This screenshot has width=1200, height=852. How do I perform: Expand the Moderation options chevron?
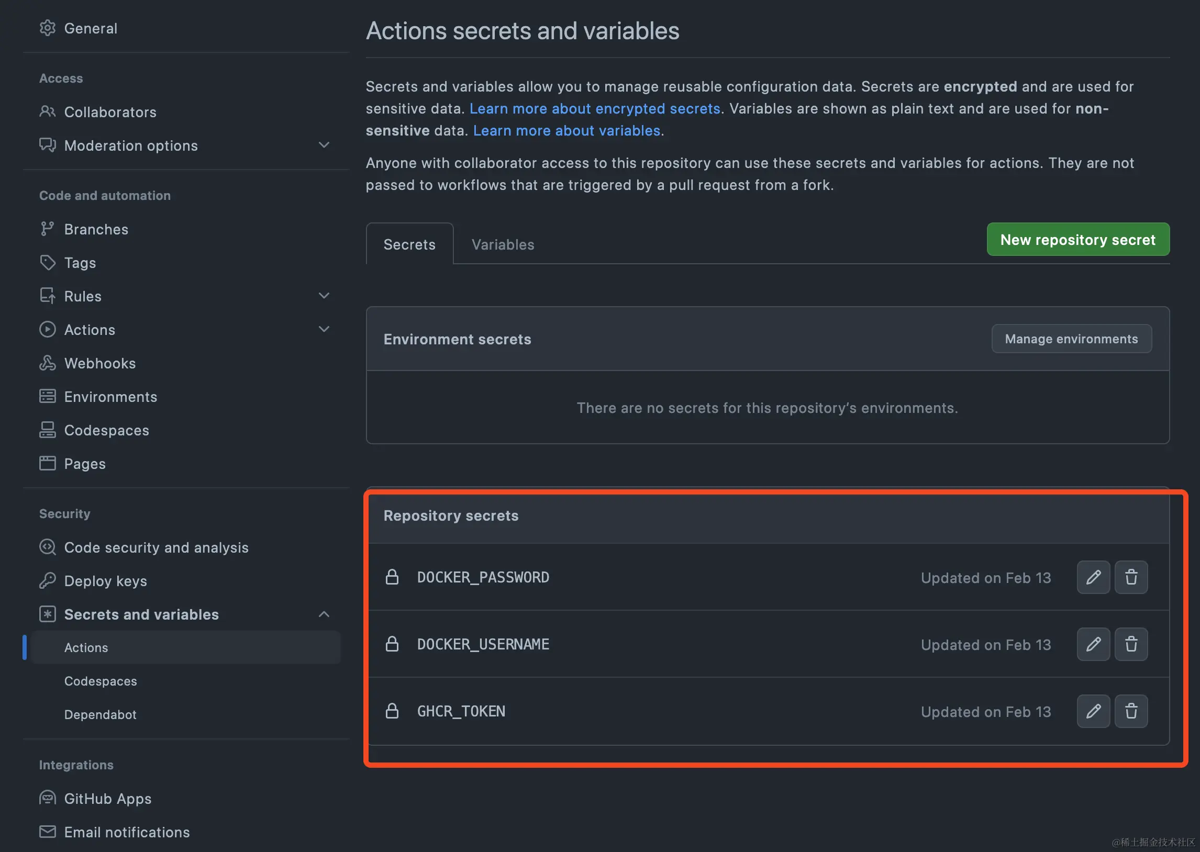(x=324, y=145)
